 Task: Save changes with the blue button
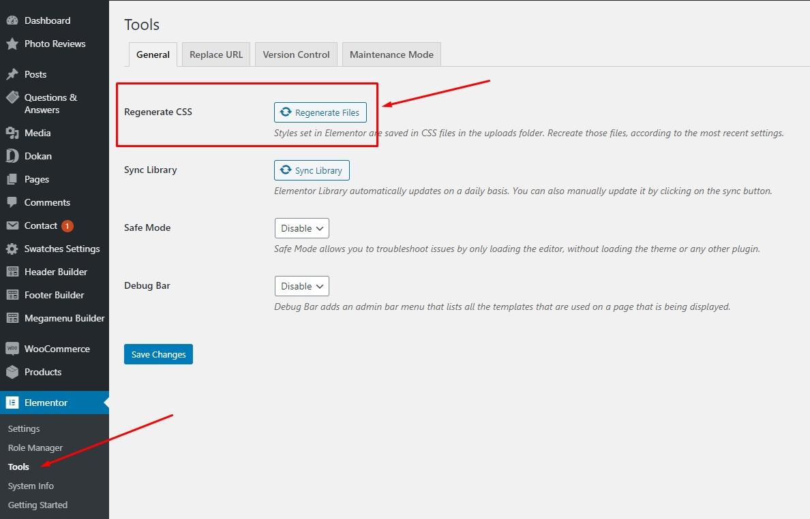pos(158,354)
